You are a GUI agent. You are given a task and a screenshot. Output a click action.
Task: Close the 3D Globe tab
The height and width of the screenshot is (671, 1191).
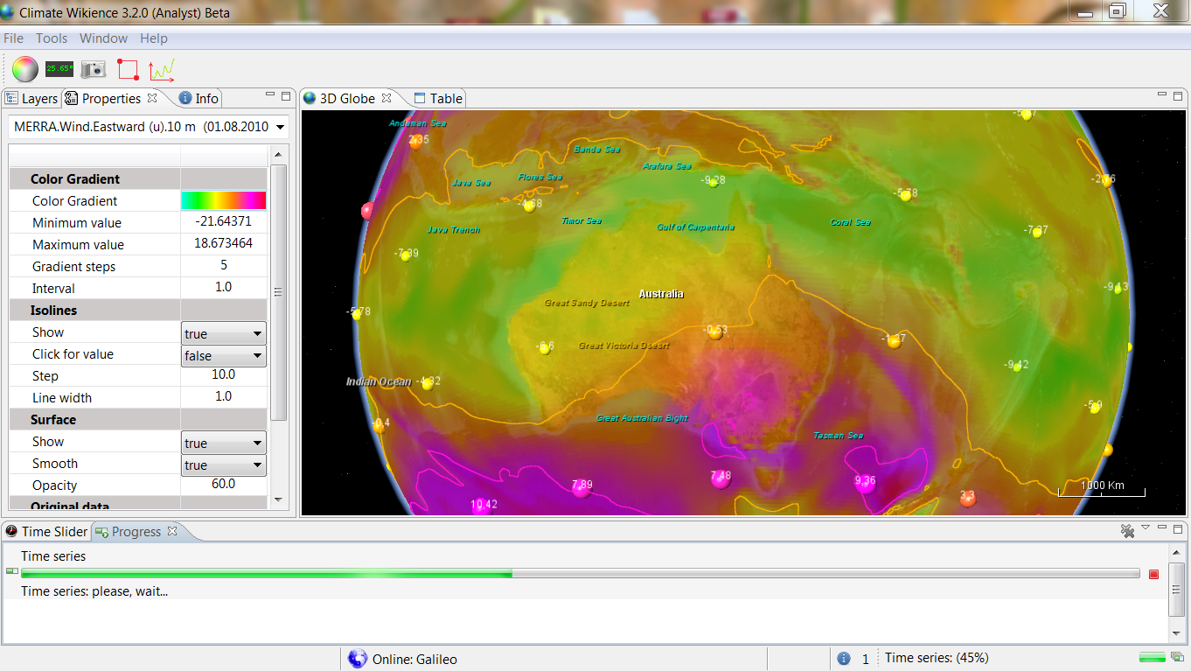coord(387,98)
